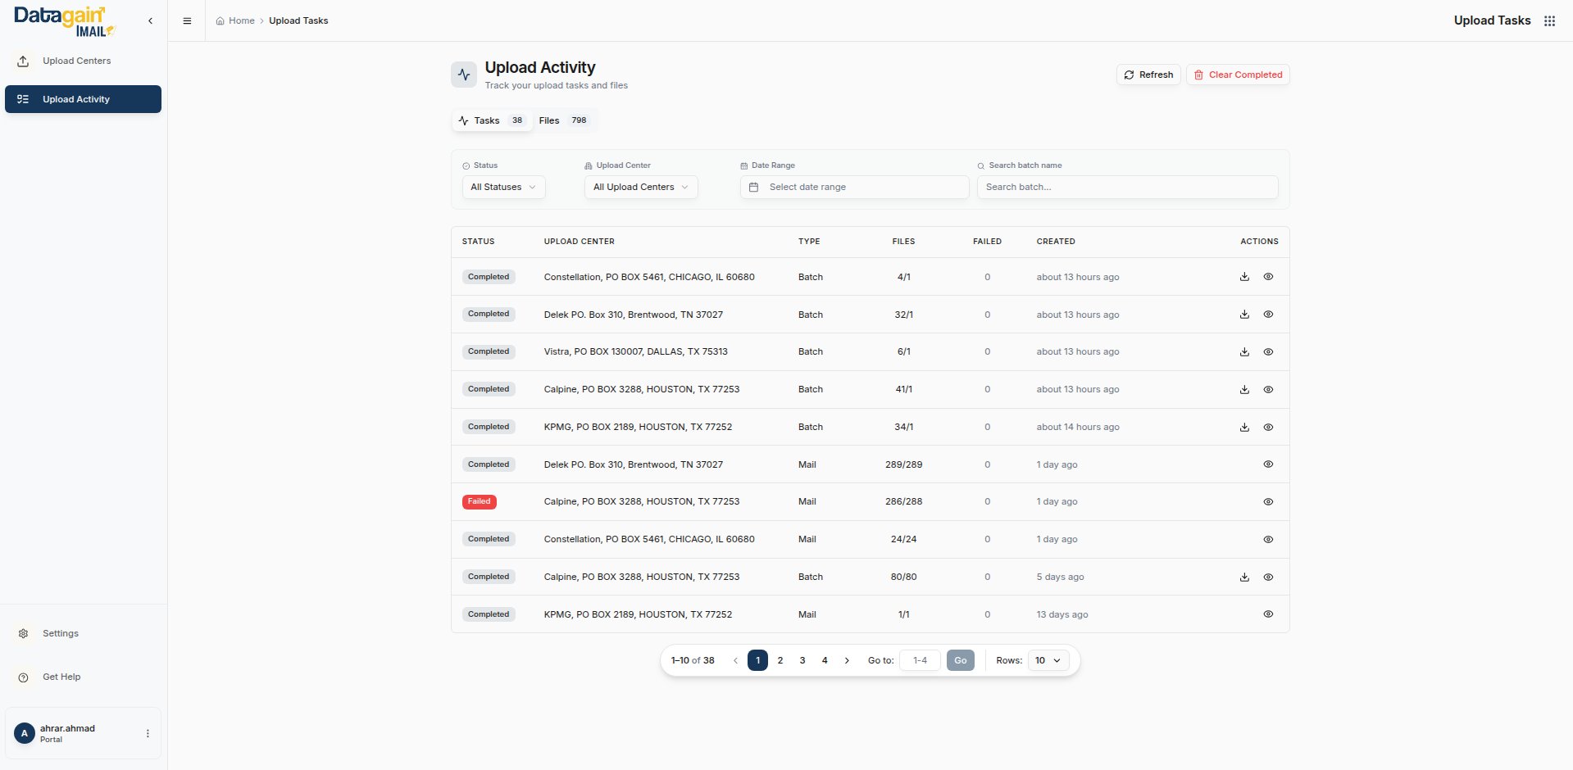Click the Clear Completed button

[1237, 75]
